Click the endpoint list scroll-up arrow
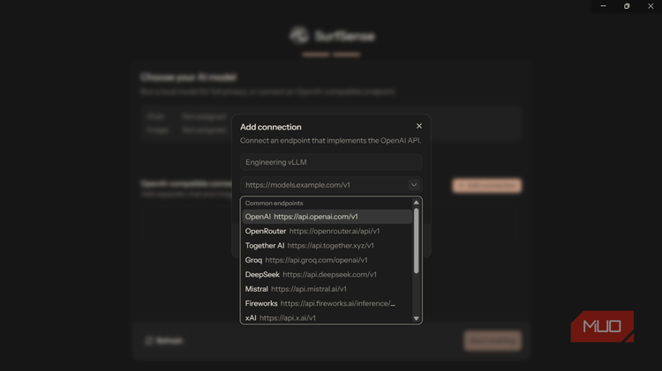The width and height of the screenshot is (662, 371). coord(417,203)
